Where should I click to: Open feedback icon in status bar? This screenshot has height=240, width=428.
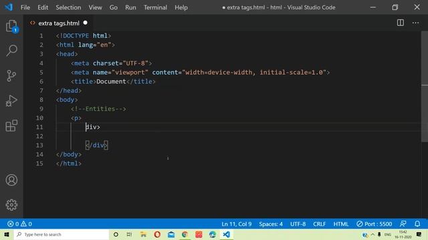(x=403, y=224)
